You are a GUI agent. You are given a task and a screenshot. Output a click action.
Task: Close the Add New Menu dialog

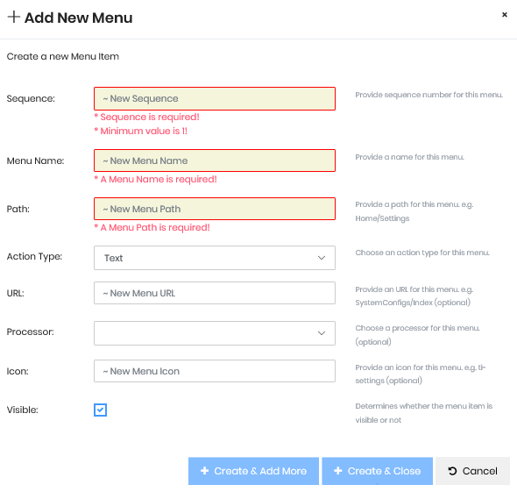[504, 15]
